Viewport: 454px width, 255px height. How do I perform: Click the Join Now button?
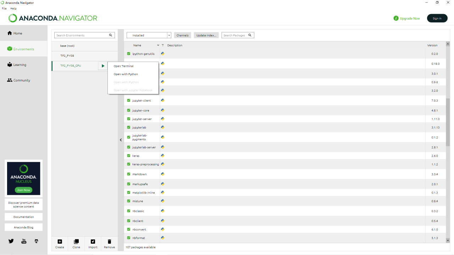pos(24,190)
